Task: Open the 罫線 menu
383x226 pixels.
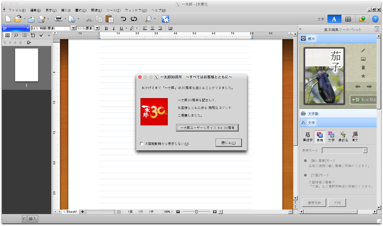Action: (x=96, y=10)
